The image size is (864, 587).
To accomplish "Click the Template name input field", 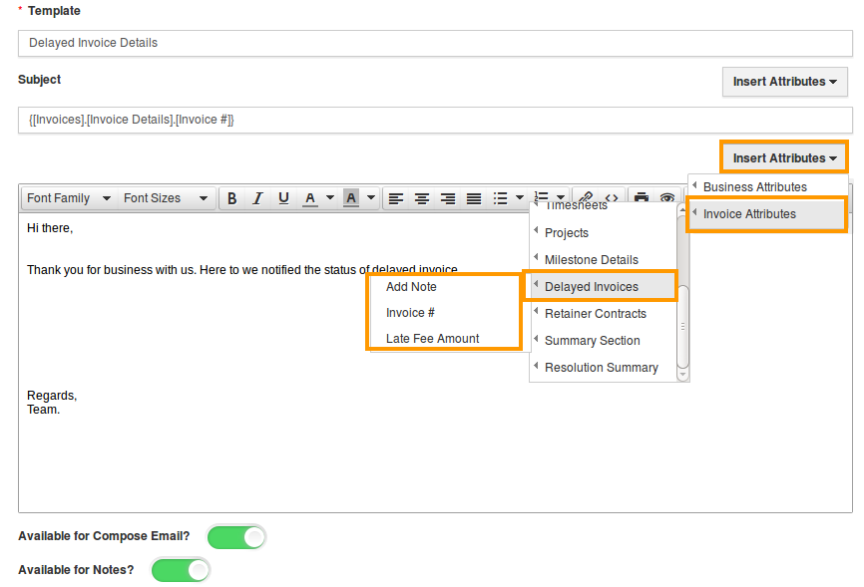I will tap(435, 43).
